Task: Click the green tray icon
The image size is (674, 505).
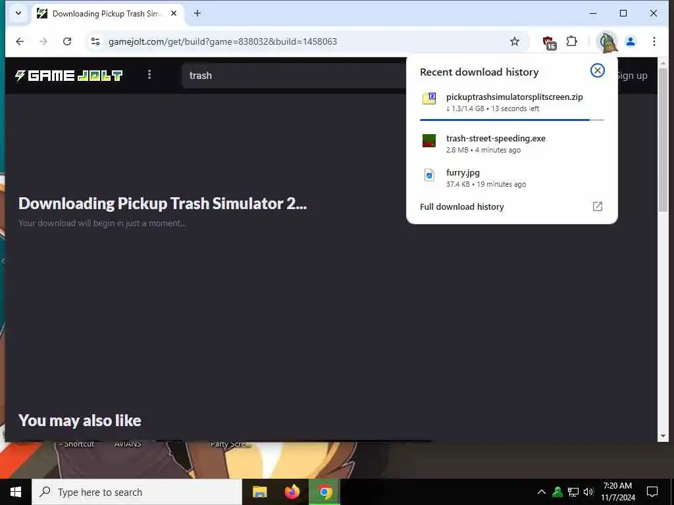Action: point(557,492)
